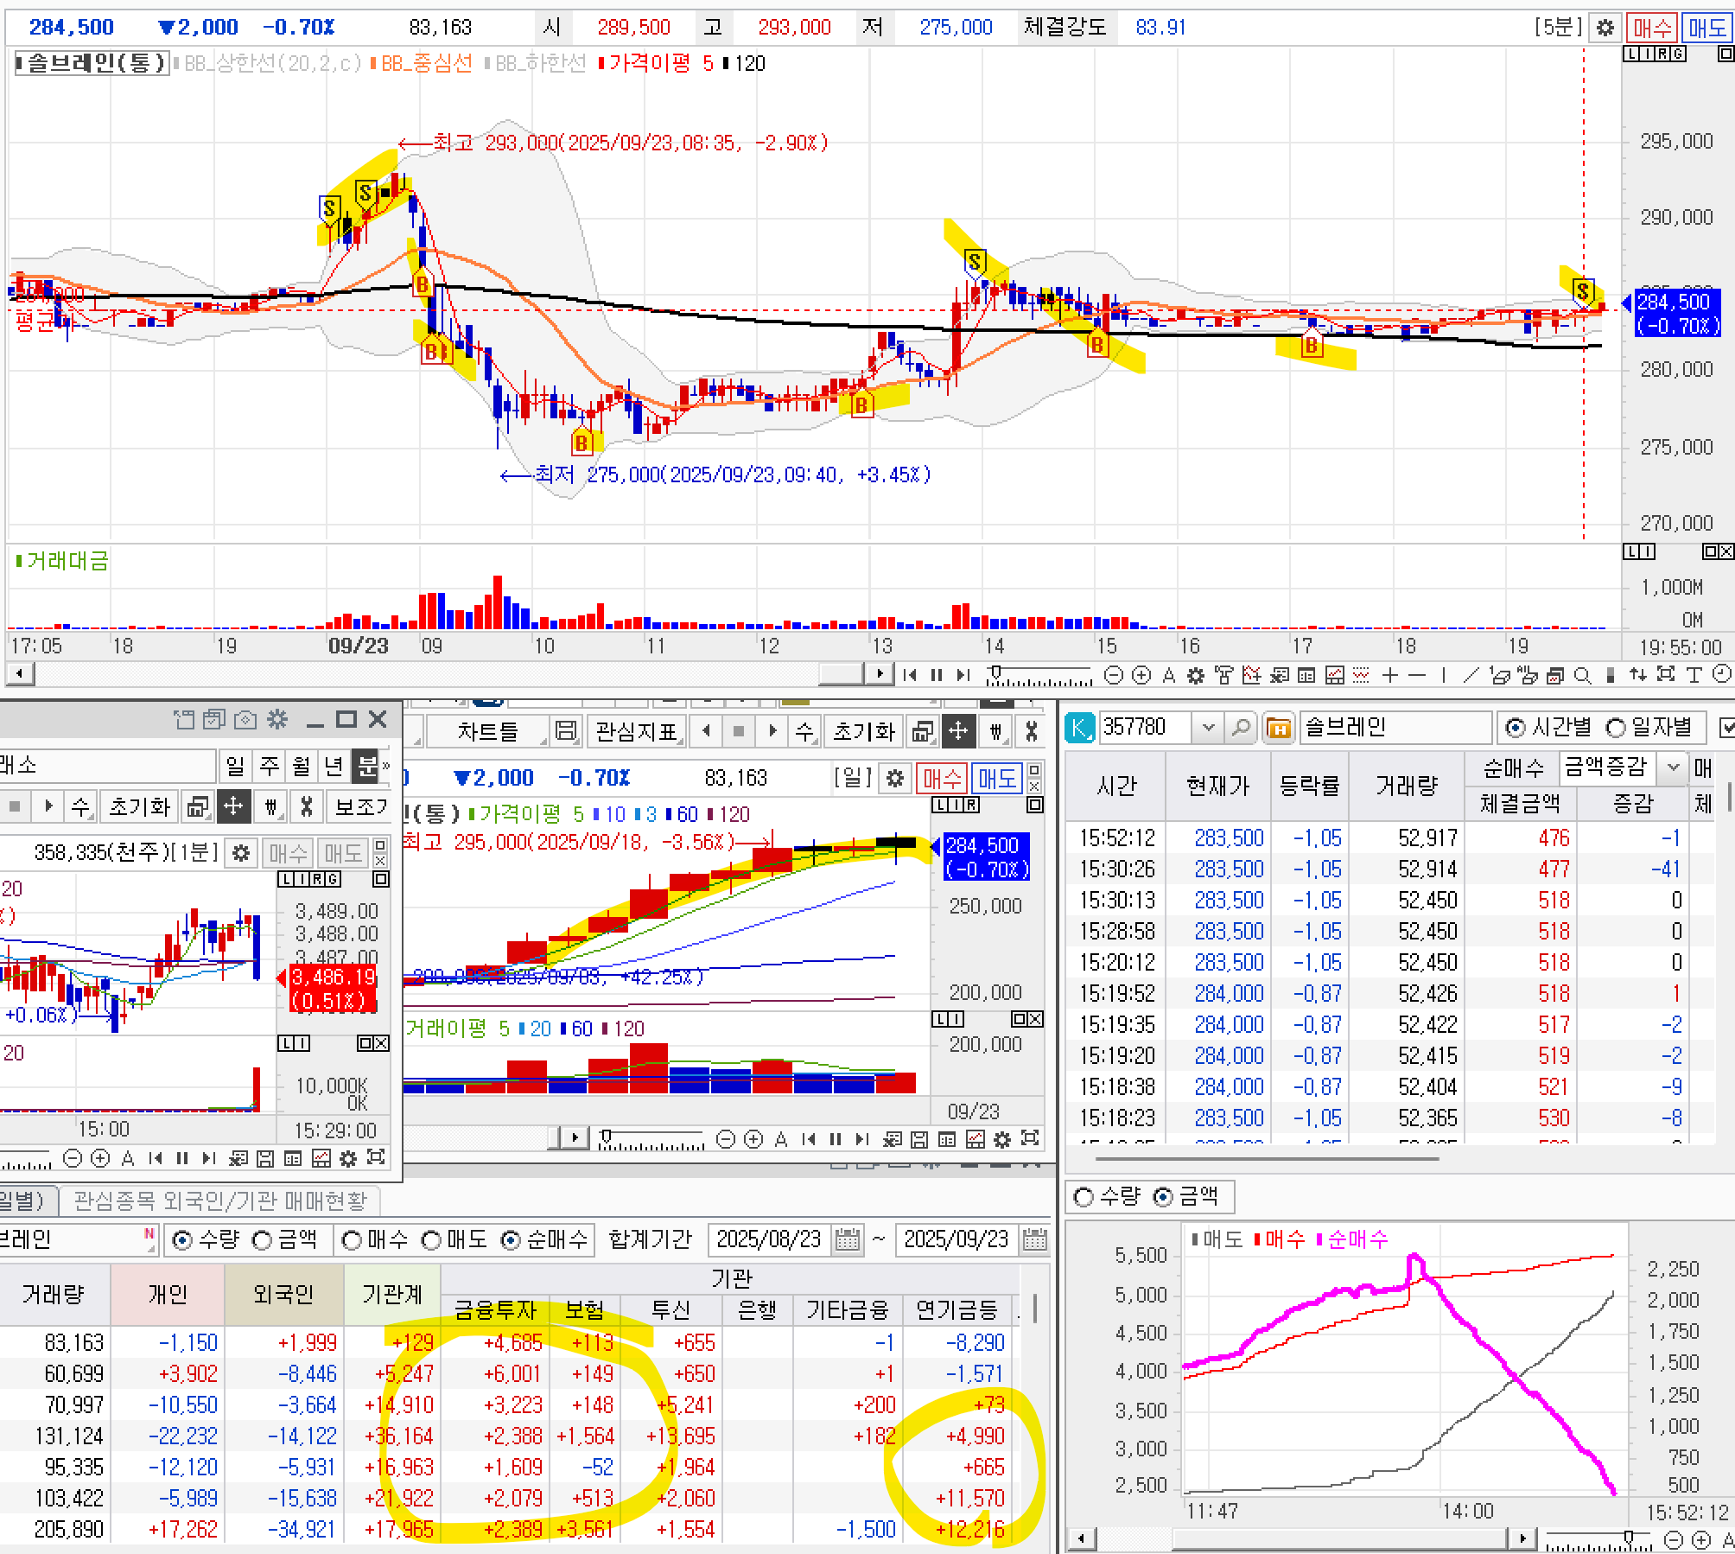Choose the 매수 radio option in investor filter

click(352, 1240)
